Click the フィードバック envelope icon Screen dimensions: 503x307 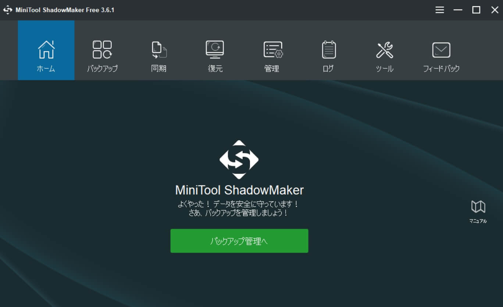441,50
